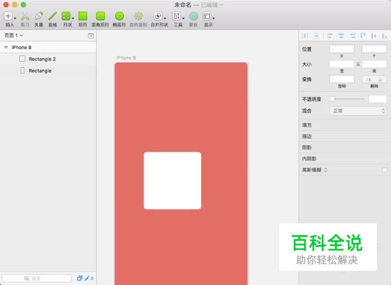Select the Rectangle layer
Viewport: 391px width, 285px height.
coord(48,71)
